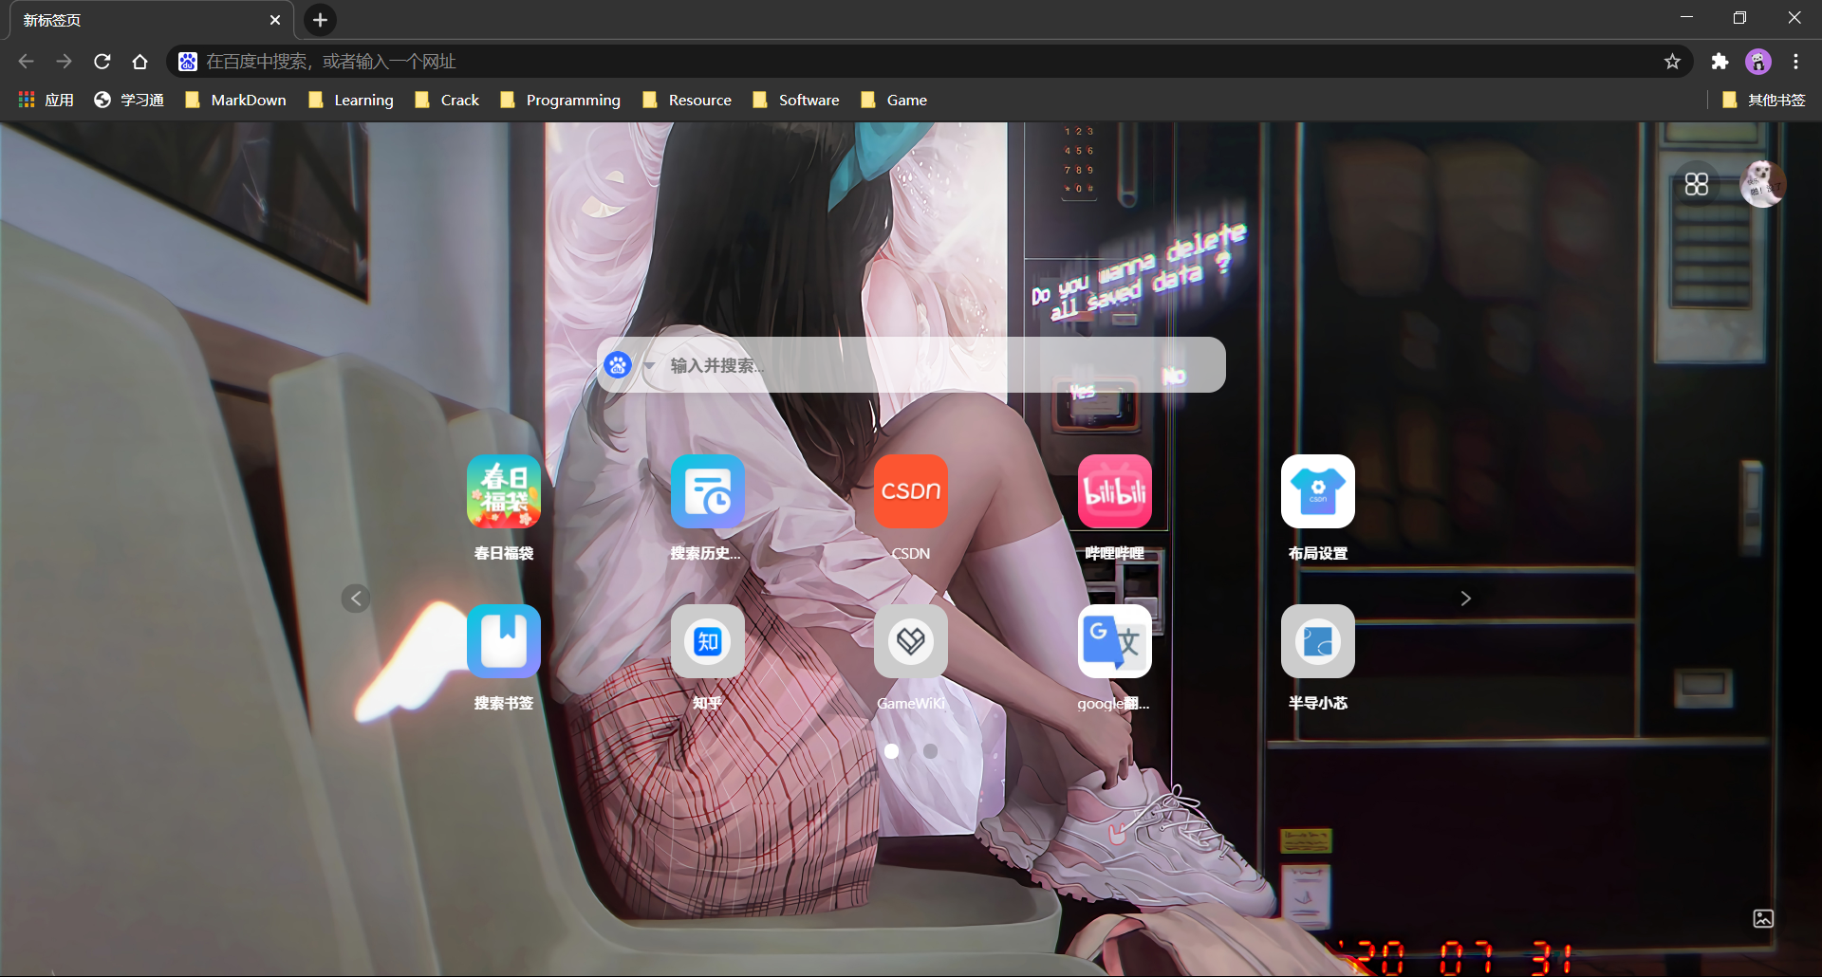This screenshot has width=1822, height=977.
Task: Open the GameWiKi shortcut icon
Action: (911, 641)
